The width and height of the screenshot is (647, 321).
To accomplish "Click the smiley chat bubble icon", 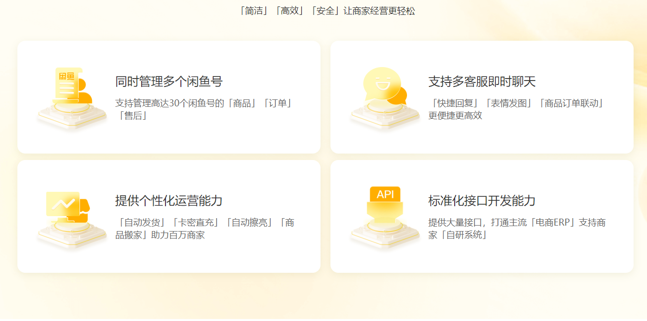I will coord(385,97).
